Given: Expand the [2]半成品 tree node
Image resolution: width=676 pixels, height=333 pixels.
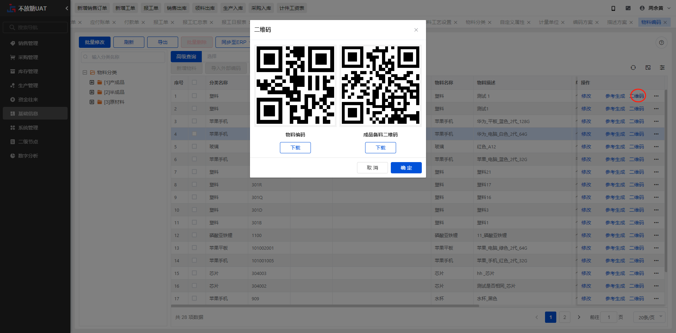Looking at the screenshot, I should click(x=92, y=92).
